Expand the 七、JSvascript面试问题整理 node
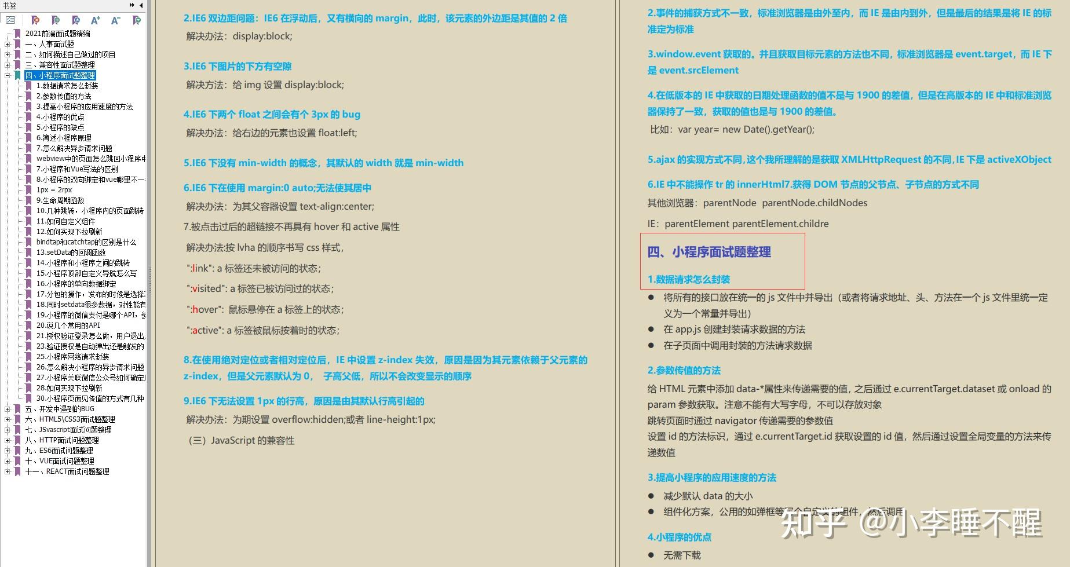Image resolution: width=1070 pixels, height=567 pixels. click(8, 430)
